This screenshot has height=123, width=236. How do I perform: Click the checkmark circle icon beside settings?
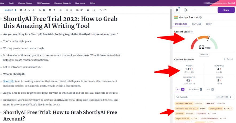click(185, 10)
